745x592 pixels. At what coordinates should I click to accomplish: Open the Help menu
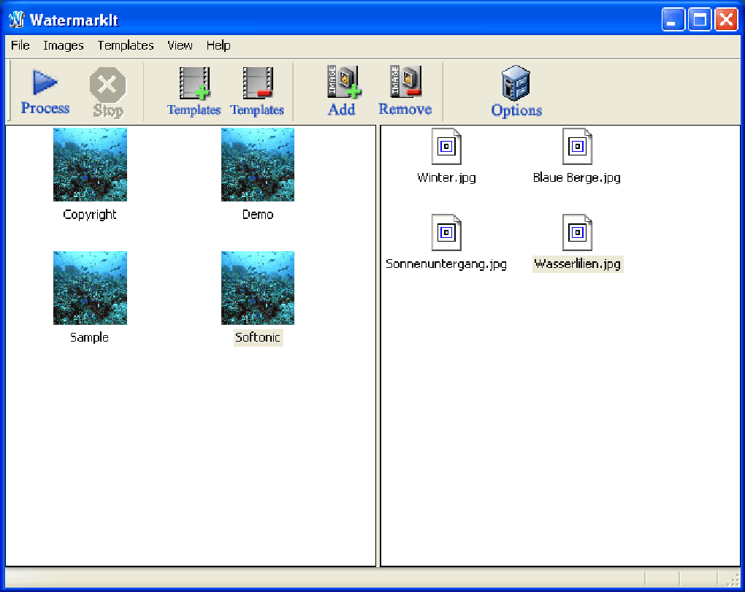pyautogui.click(x=218, y=45)
